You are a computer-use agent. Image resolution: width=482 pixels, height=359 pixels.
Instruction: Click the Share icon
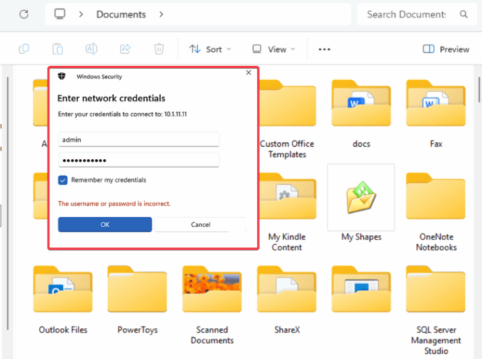[x=125, y=49]
